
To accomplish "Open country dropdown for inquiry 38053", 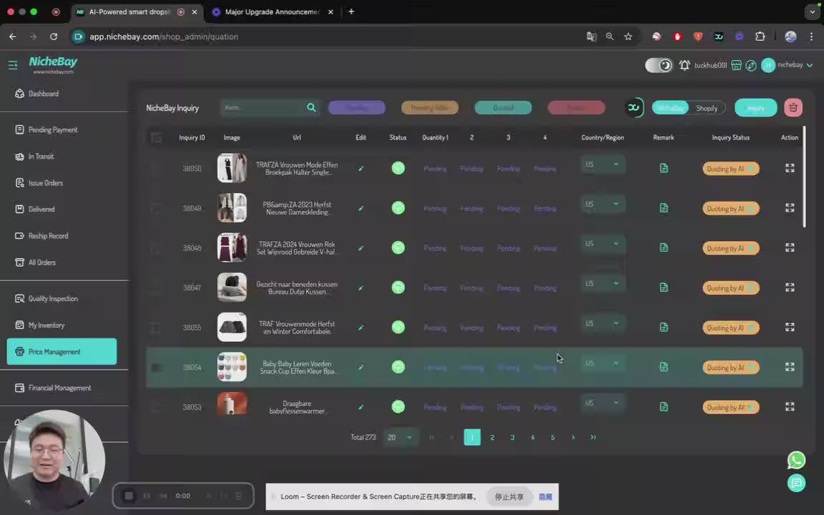I will point(602,403).
